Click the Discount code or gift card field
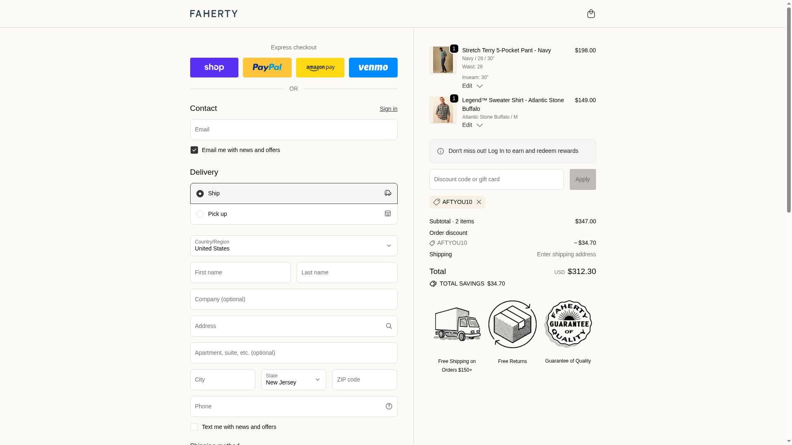792x445 pixels. (496, 179)
